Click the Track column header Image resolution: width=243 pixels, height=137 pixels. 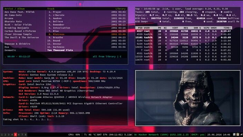51,9
